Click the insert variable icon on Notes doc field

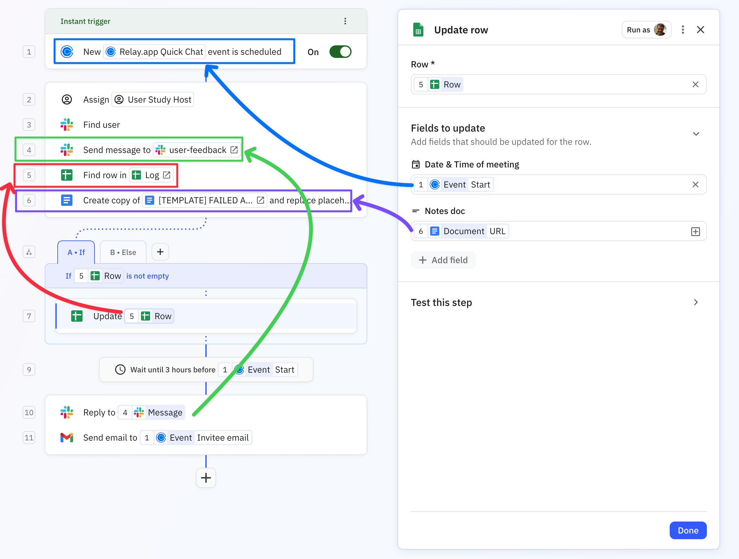696,231
